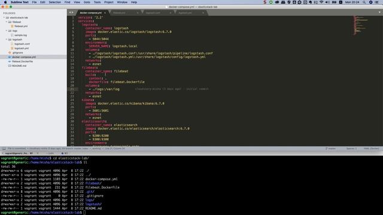Close the logstash.yml editor tab
This screenshot has width=383, height=215.
[x=203, y=13]
